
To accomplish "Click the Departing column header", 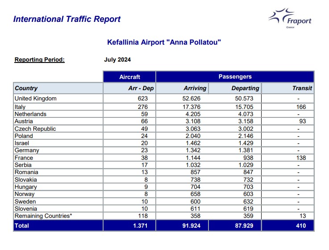I will click(245, 88).
